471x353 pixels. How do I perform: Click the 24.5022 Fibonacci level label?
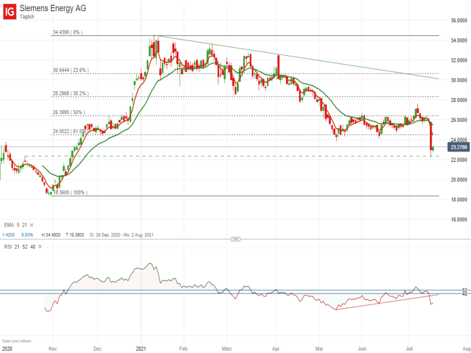[69, 131]
